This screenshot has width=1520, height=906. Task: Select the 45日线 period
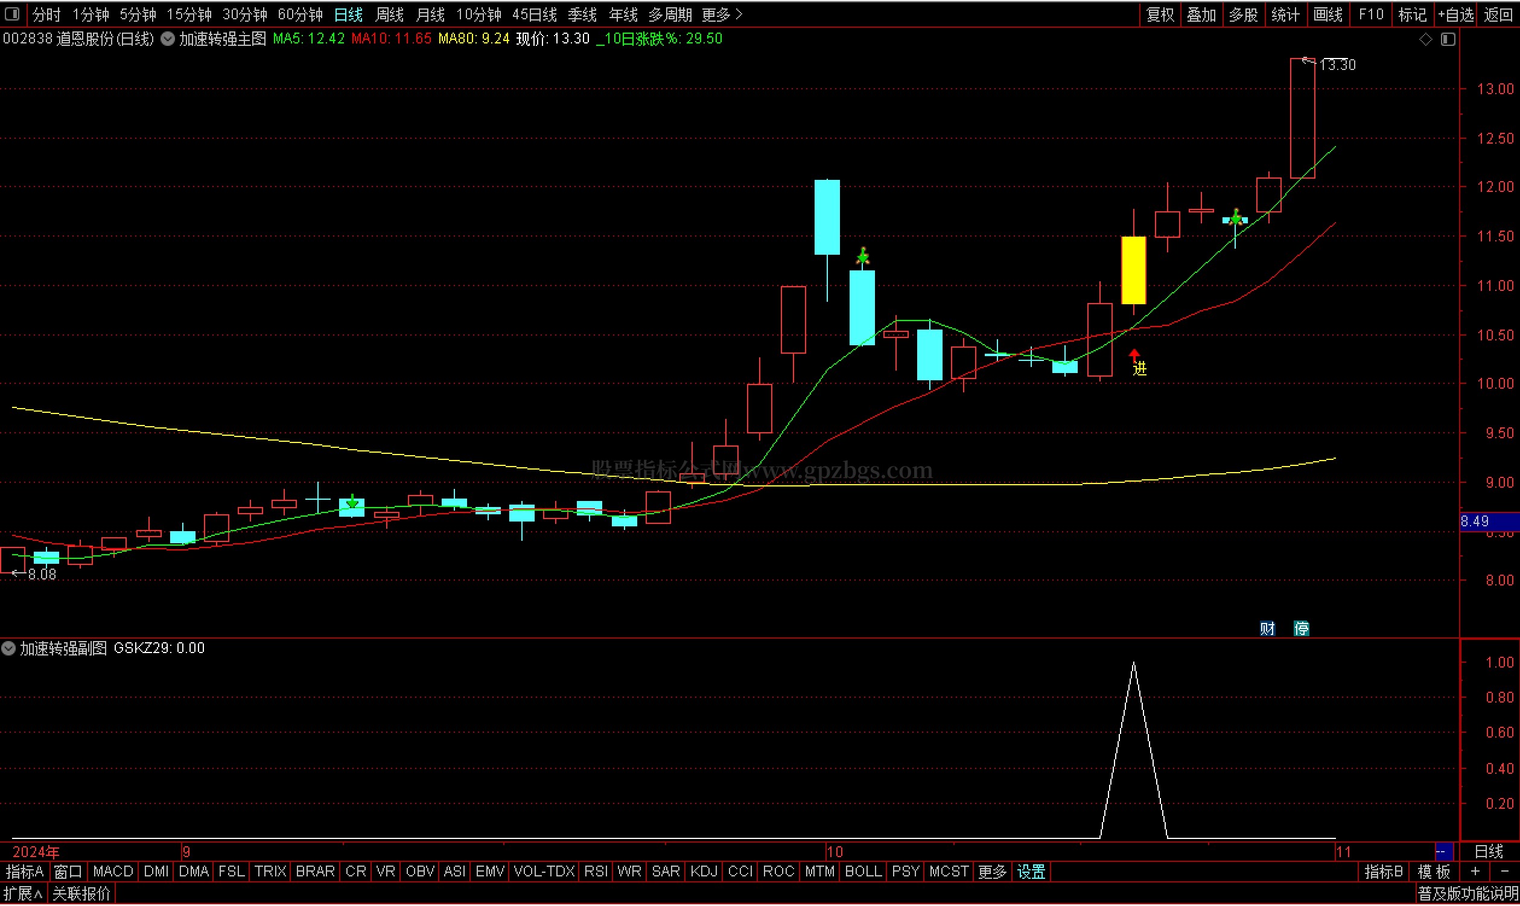coord(535,14)
